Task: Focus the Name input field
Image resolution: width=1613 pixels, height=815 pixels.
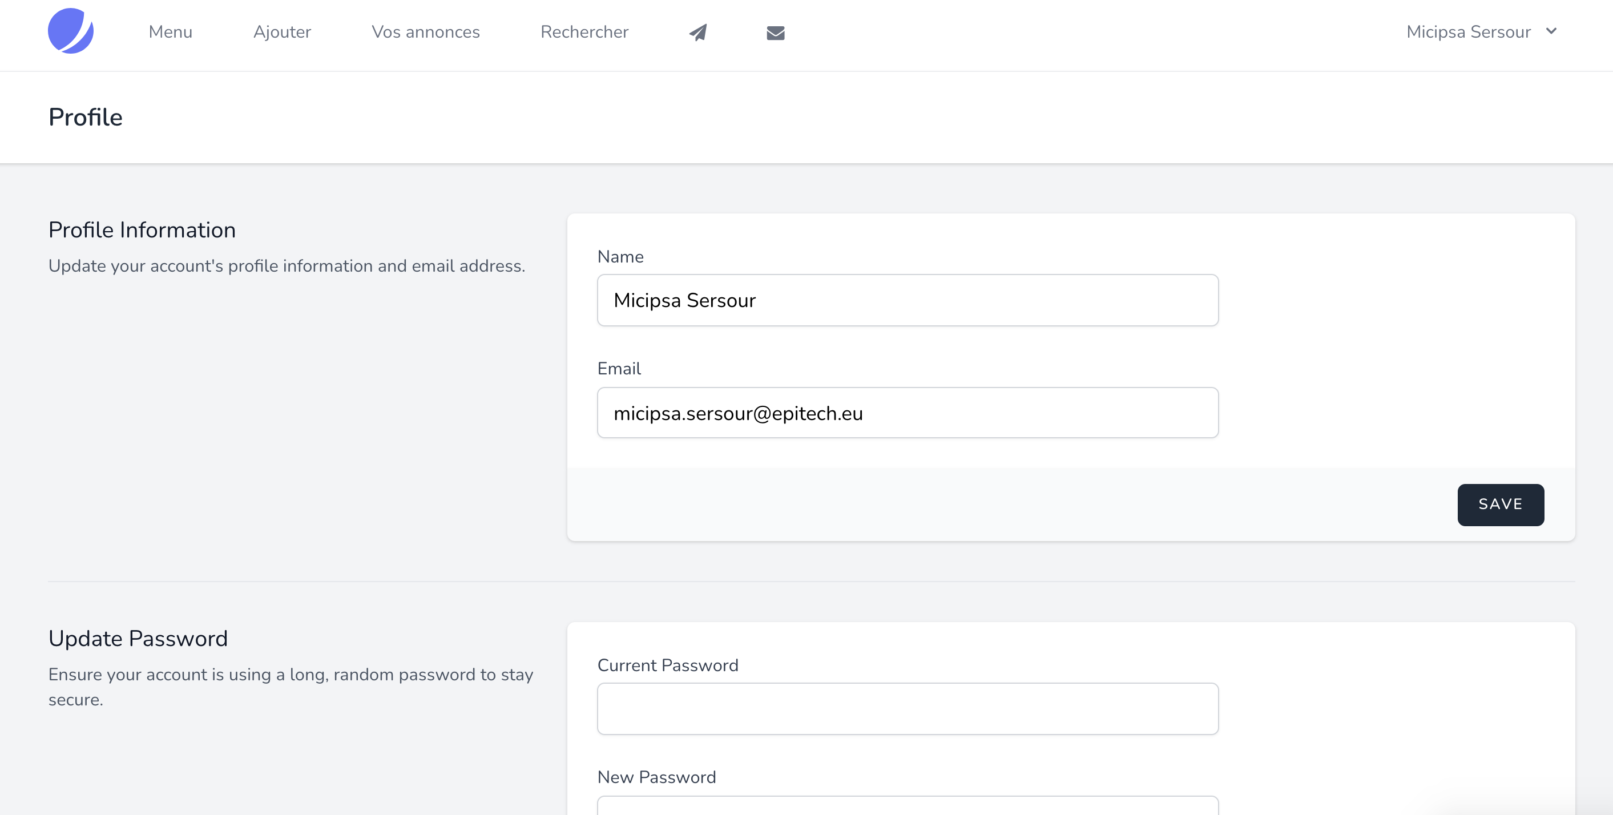Action: coord(908,300)
